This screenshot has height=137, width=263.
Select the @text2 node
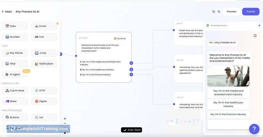coord(189,68)
